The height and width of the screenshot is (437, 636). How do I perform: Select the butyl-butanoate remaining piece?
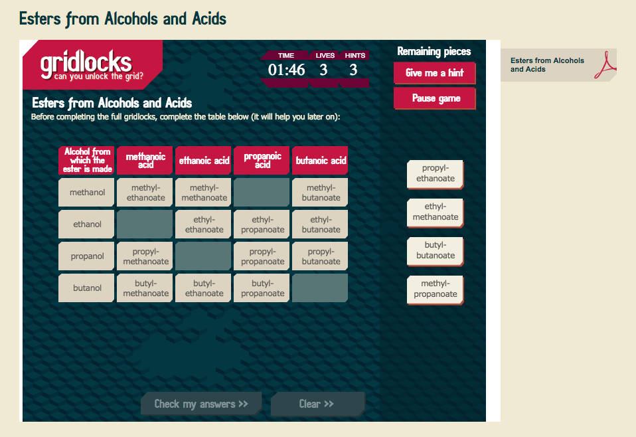(x=435, y=251)
